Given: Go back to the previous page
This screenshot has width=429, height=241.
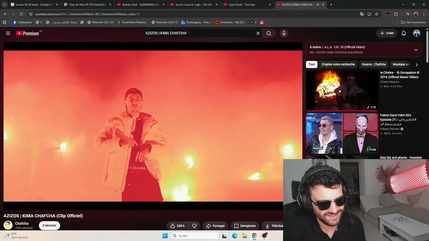Looking at the screenshot, I should pos(5,14).
